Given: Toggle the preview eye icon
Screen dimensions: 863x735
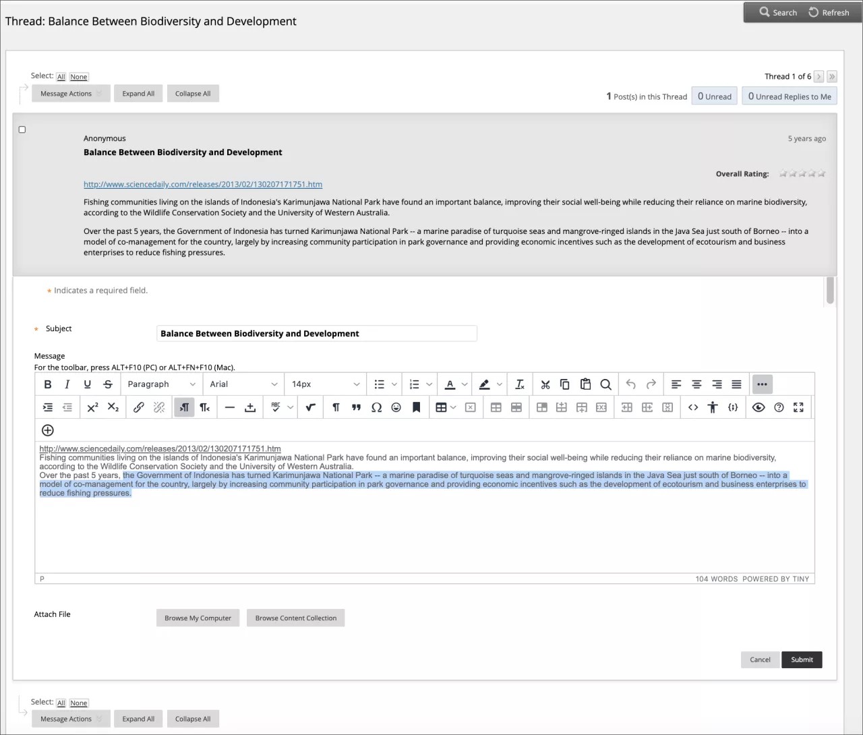Looking at the screenshot, I should (758, 407).
